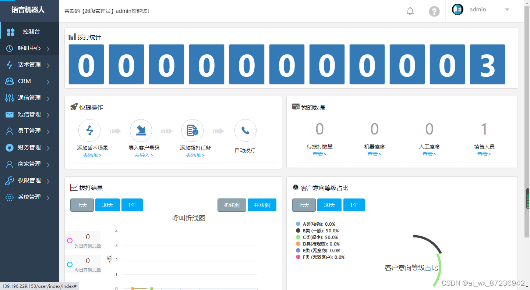Switch chart to 柱状图 view
Image resolution: width=530 pixels, height=290 pixels.
[x=262, y=205]
